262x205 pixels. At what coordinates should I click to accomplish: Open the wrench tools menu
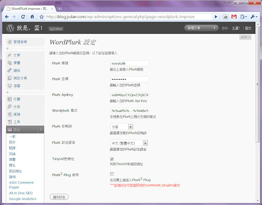(x=254, y=17)
